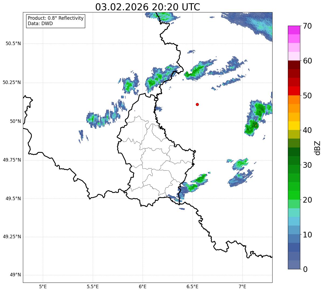Click the 49.5°N latitude label
The width and height of the screenshot is (324, 292).
point(13,199)
